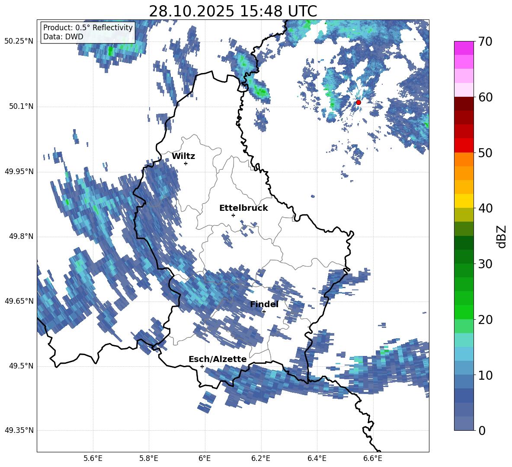Click the Wiltz city label
This screenshot has width=512, height=467.
click(183, 156)
